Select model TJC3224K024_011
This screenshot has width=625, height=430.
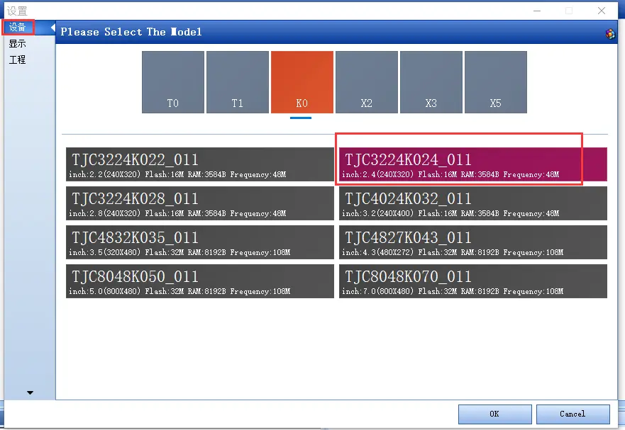[472, 164]
